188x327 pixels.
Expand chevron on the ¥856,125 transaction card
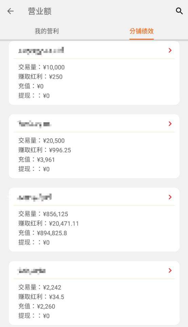point(170,197)
